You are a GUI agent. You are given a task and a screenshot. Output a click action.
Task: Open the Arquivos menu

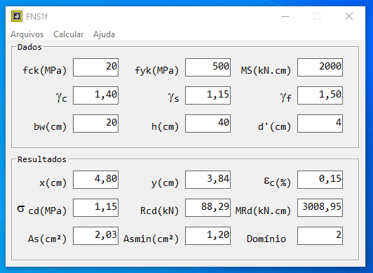tap(27, 34)
